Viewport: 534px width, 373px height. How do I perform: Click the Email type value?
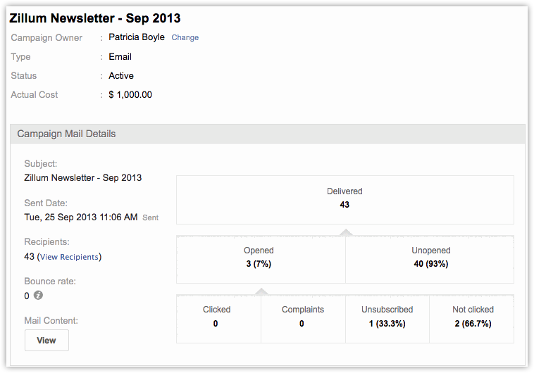pyautogui.click(x=120, y=56)
